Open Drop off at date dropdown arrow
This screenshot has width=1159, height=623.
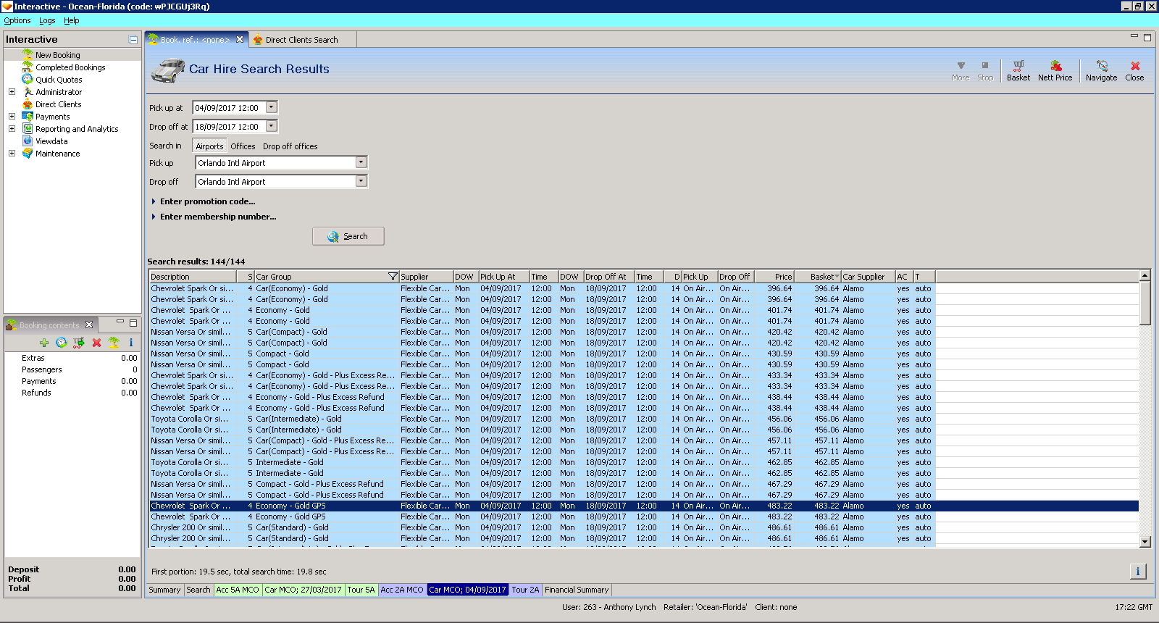coord(272,127)
